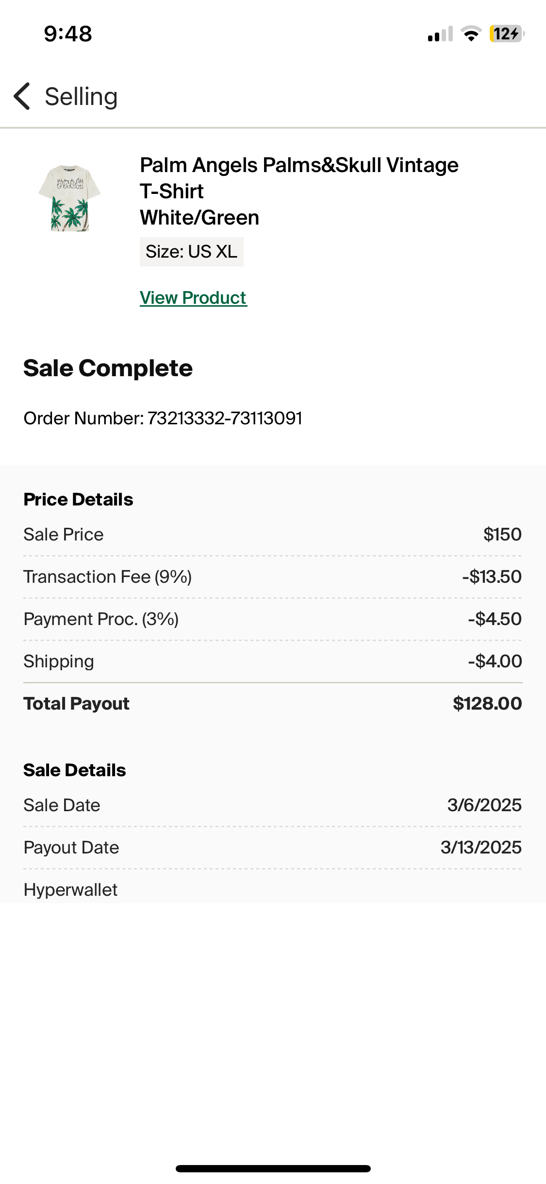Image resolution: width=546 pixels, height=1184 pixels.
Task: Tap the Sale Price $150 amount
Action: pos(502,534)
